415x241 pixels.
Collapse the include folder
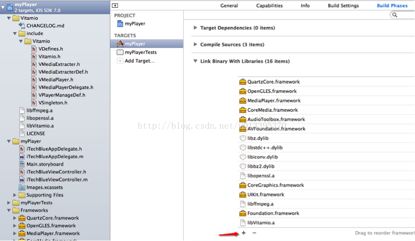point(15,33)
